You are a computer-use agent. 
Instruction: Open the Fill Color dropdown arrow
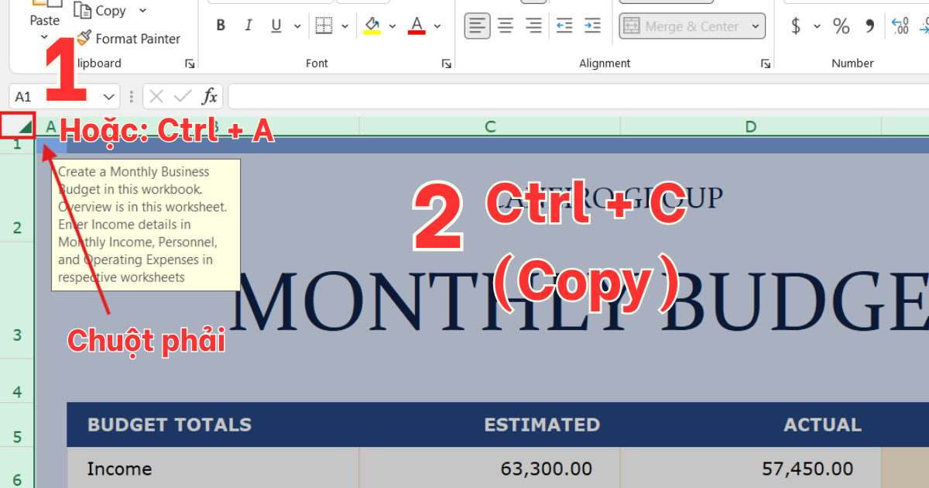pos(392,26)
